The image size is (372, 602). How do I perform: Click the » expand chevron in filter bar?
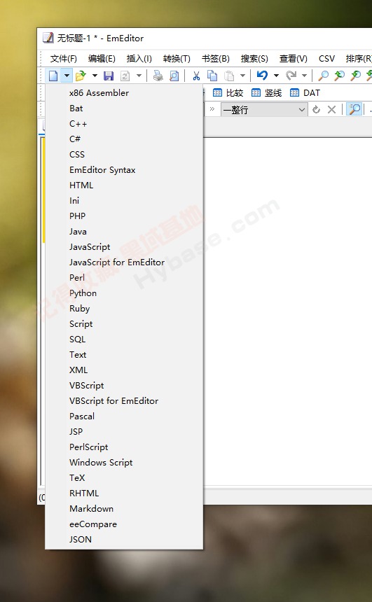point(212,109)
